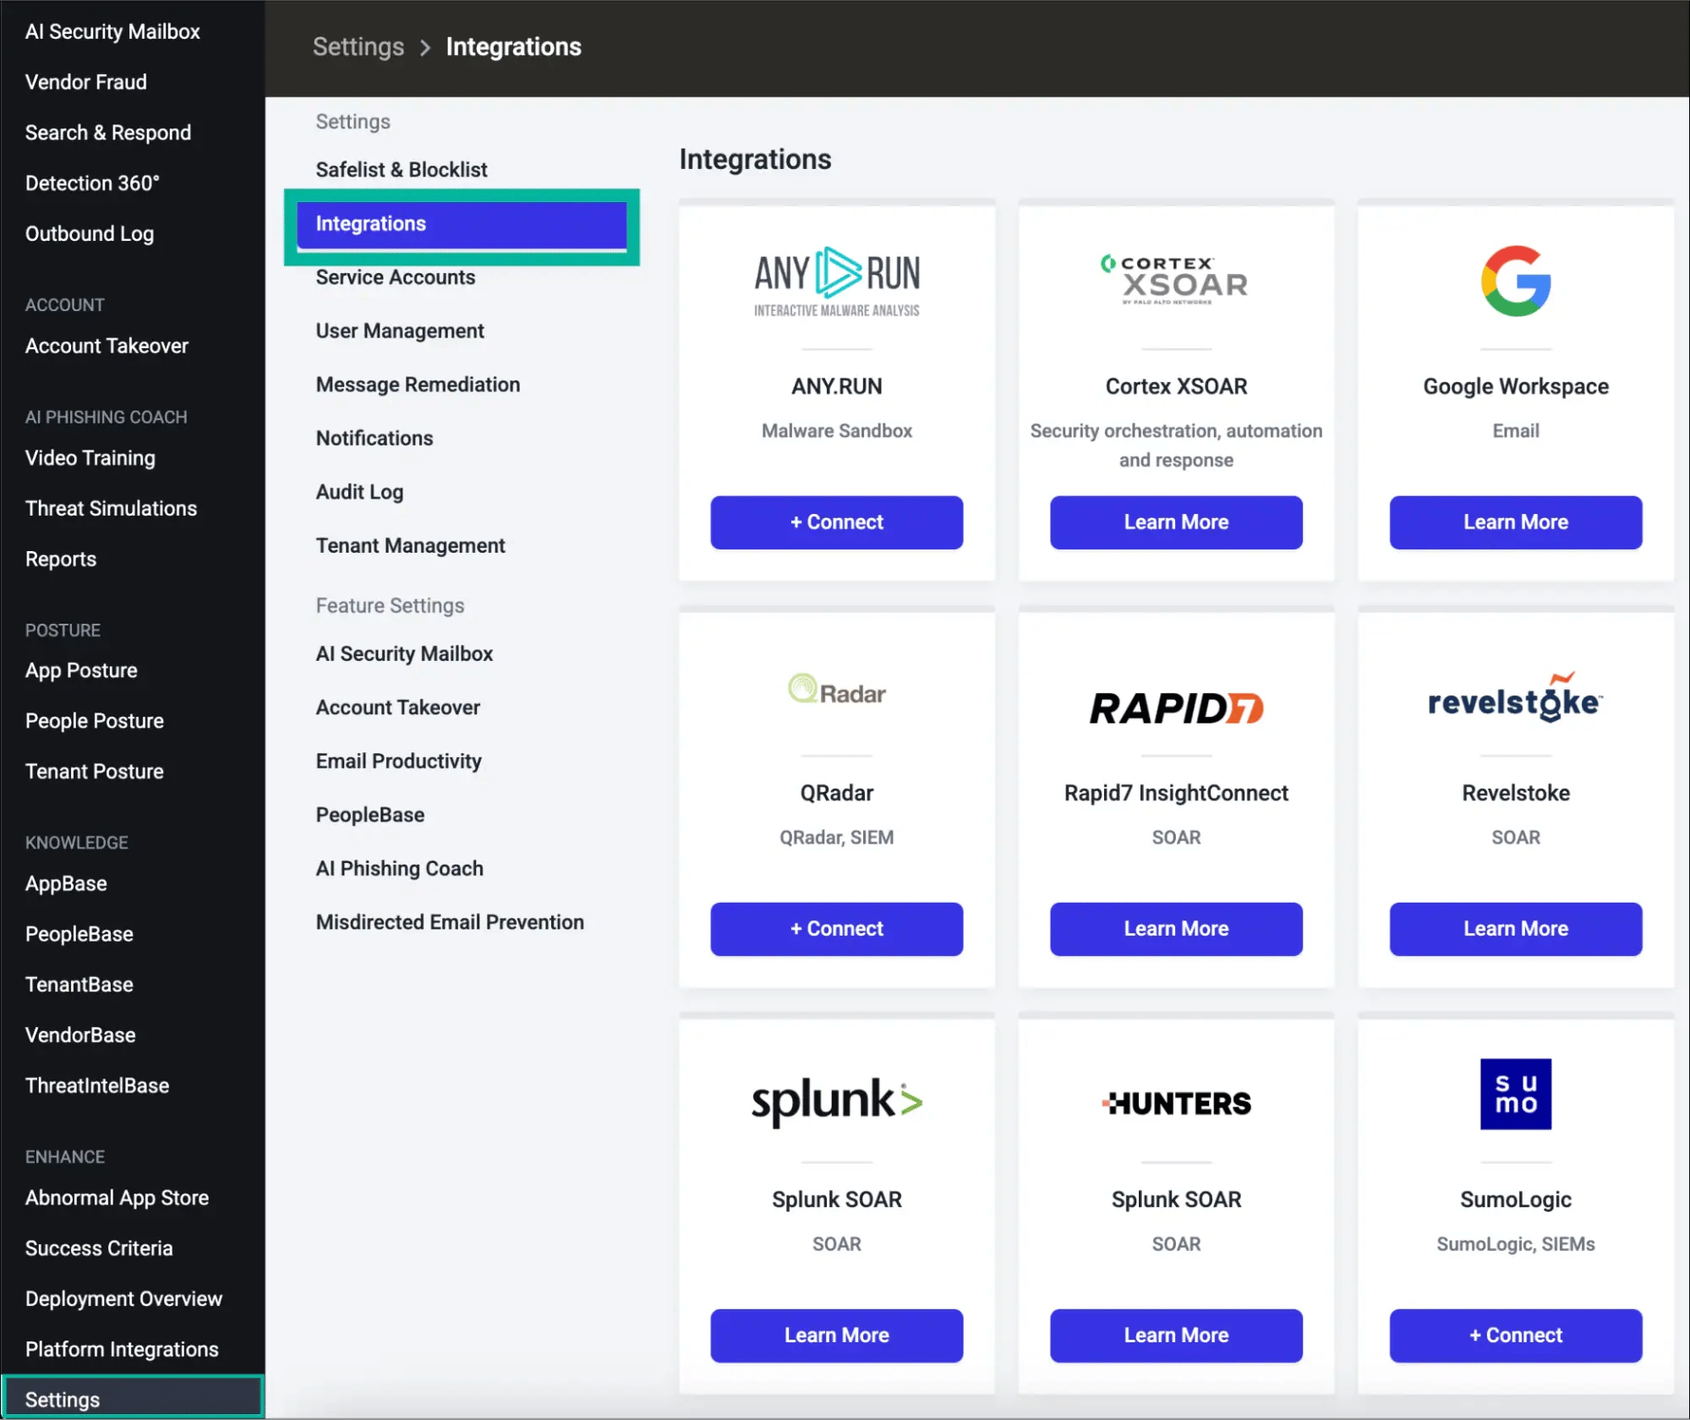Open ThreatIntelBase

pos(96,1086)
